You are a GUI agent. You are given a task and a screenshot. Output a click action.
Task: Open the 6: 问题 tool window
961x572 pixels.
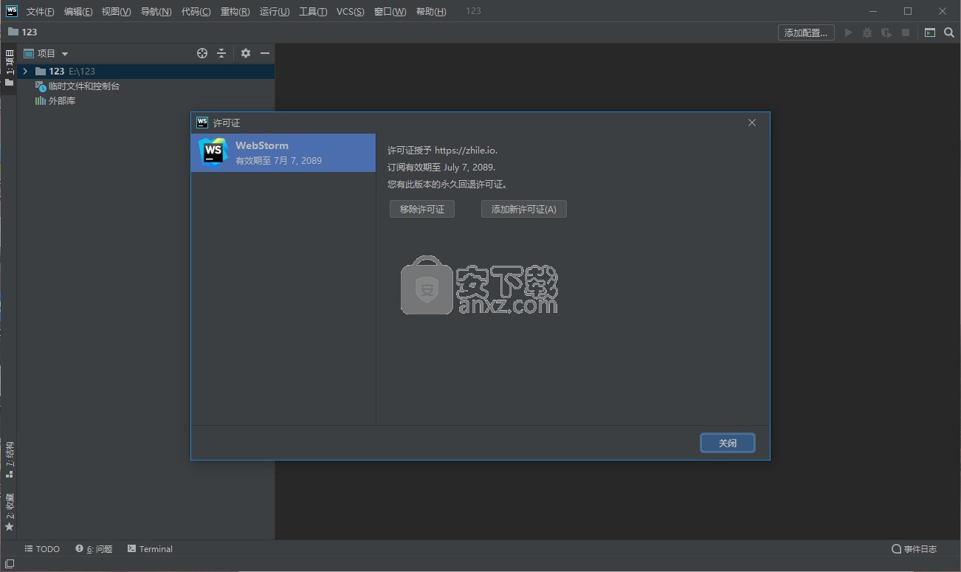click(x=94, y=549)
